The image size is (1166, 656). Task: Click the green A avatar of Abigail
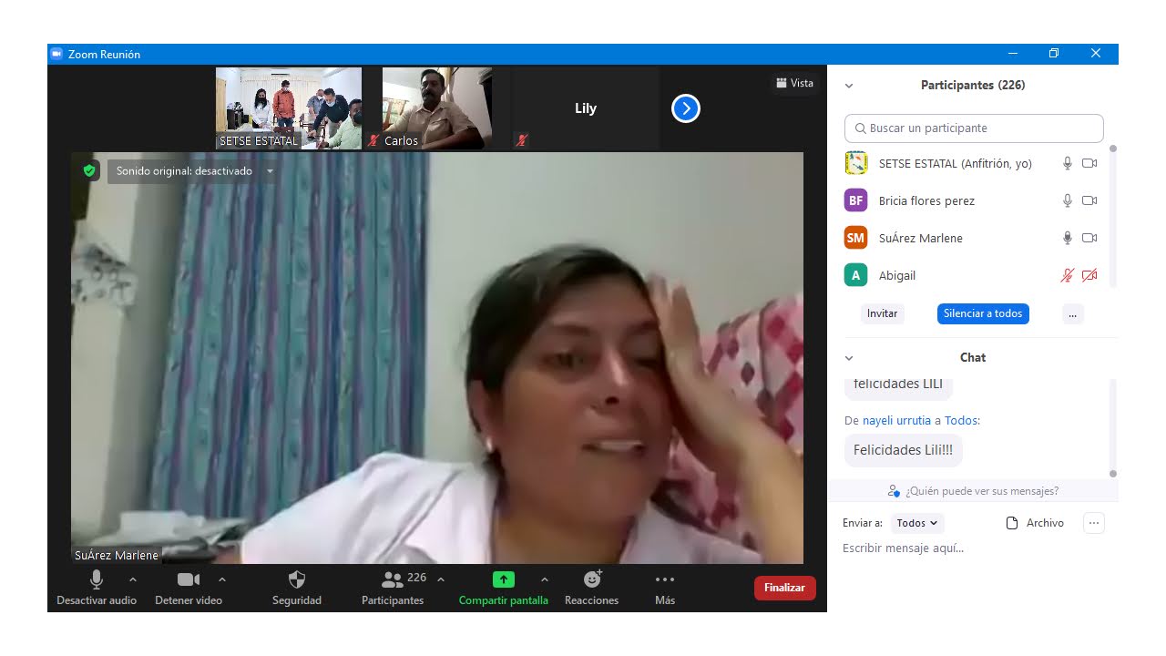(855, 275)
